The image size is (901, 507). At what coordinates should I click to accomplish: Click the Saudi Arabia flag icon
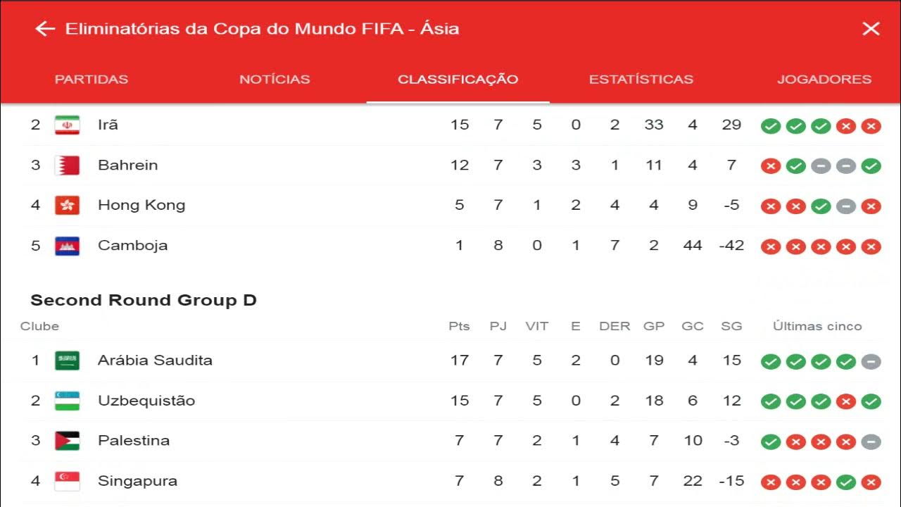coord(68,361)
